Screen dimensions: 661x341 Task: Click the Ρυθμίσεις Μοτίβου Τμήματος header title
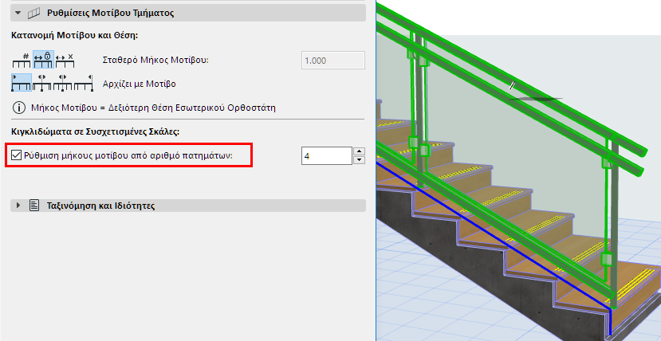click(x=110, y=13)
